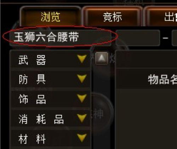Click the yellow arrow beside 防具
177x149 pixels.
82,79
